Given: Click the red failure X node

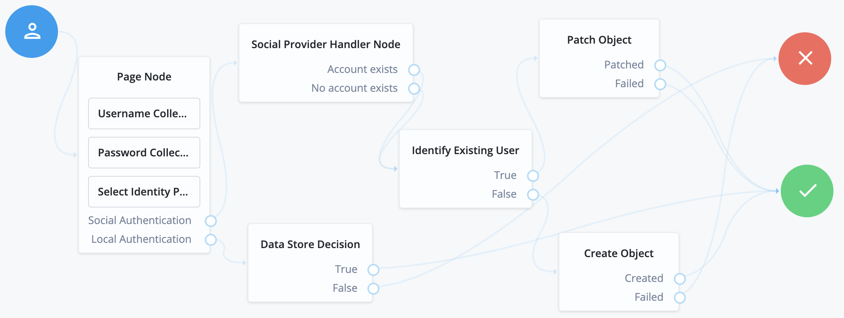Looking at the screenshot, I should [805, 58].
